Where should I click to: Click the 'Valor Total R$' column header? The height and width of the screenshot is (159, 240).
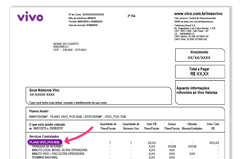213,126
